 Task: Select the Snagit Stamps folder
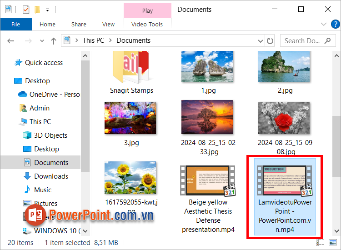131,73
